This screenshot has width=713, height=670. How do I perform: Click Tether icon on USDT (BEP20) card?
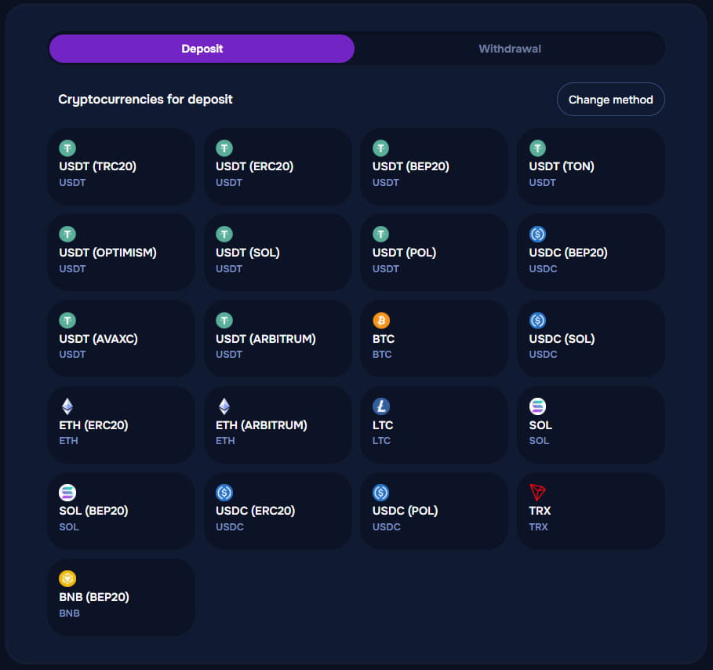tap(380, 148)
